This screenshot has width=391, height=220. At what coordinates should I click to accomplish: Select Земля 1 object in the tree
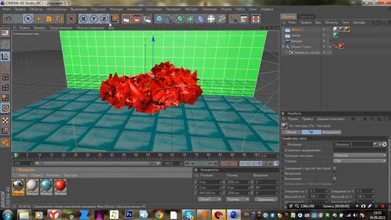click(x=297, y=29)
